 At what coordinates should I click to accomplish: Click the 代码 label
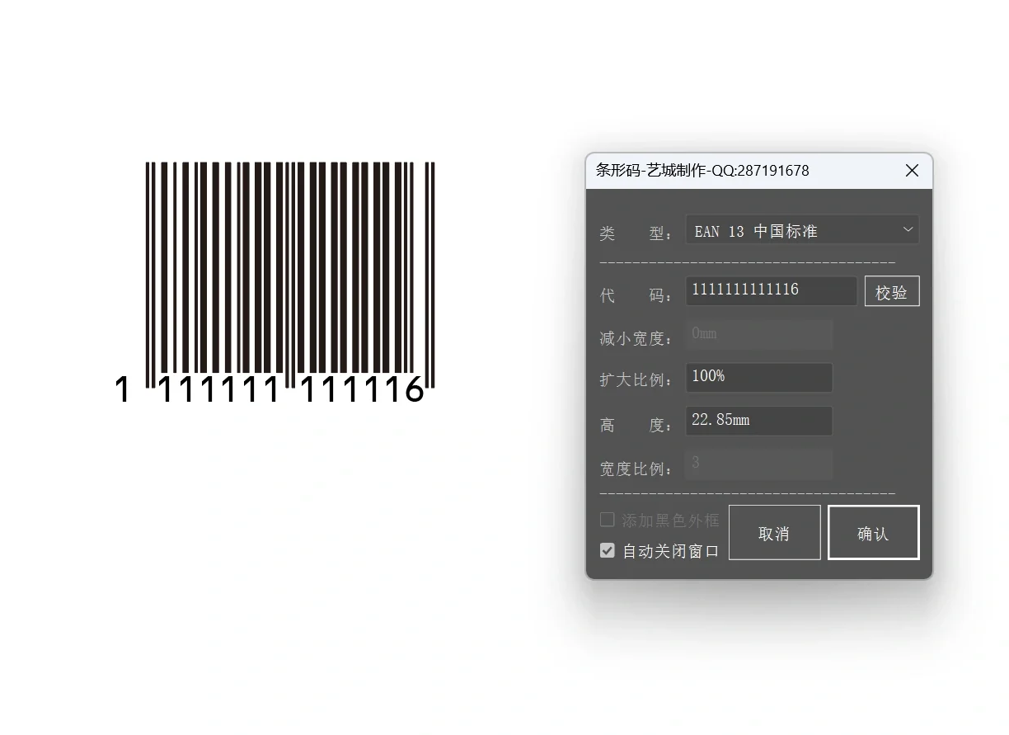[x=636, y=295]
